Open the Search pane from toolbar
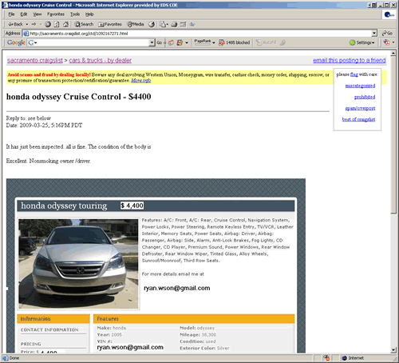Screen dimensions: 399x363 pyautogui.click(x=84, y=24)
